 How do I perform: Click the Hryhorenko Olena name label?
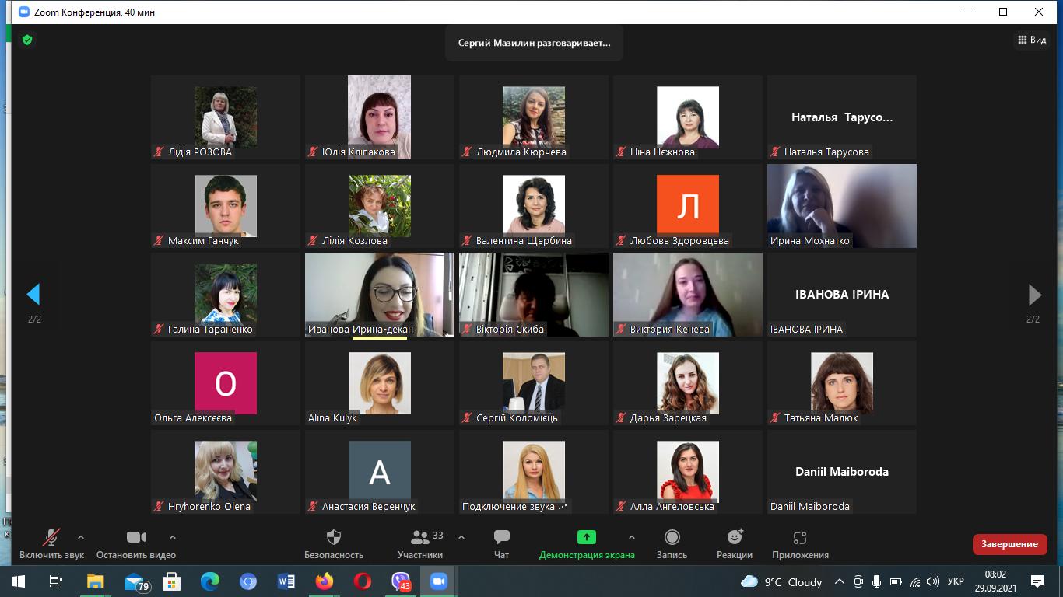click(209, 507)
